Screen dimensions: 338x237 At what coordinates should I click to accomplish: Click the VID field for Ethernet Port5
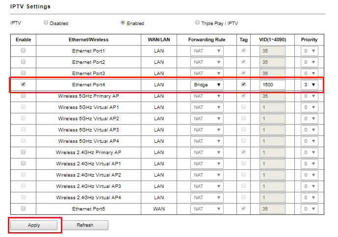pos(272,209)
